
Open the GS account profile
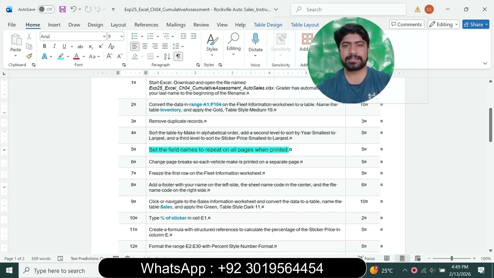(429, 9)
